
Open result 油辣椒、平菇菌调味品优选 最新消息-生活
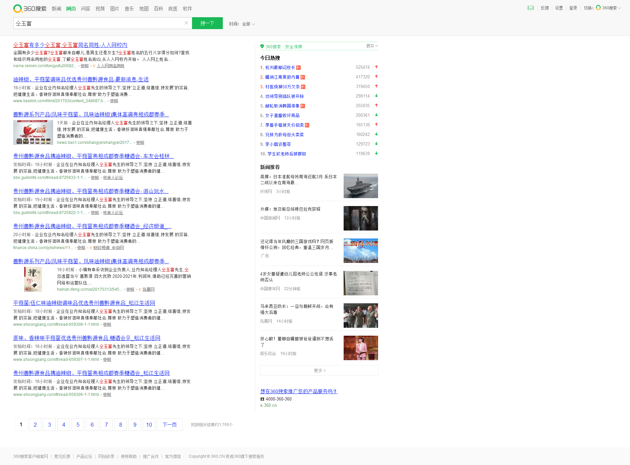pyautogui.click(x=81, y=79)
